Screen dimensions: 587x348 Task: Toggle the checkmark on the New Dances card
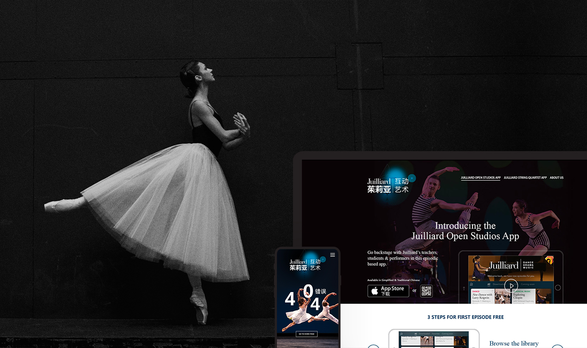492,291
